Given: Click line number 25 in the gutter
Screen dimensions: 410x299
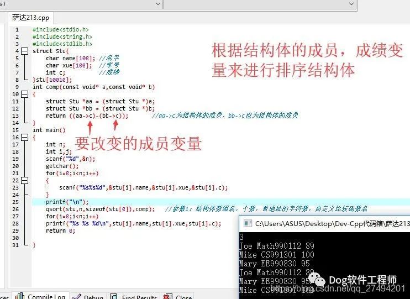Looking at the screenshot, I should (15, 202).
